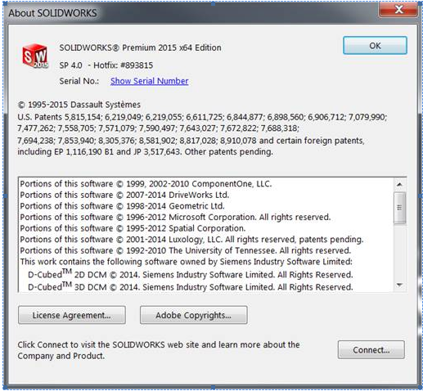This screenshot has height=391, width=423.
Task: Click the scrollbar track below the thumb
Action: pos(399,251)
